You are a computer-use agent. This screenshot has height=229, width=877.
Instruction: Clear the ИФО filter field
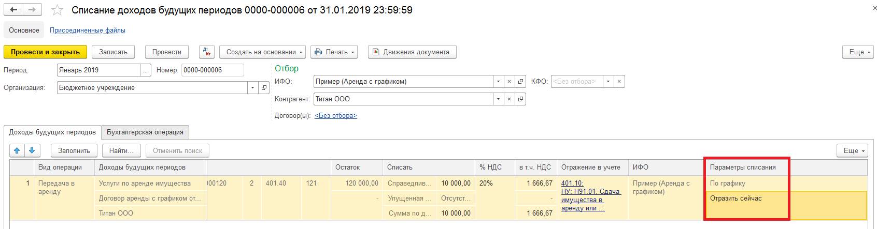coord(510,81)
